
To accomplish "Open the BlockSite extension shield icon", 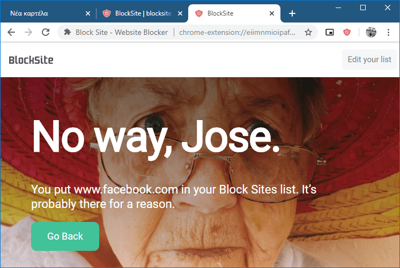I will click(347, 32).
